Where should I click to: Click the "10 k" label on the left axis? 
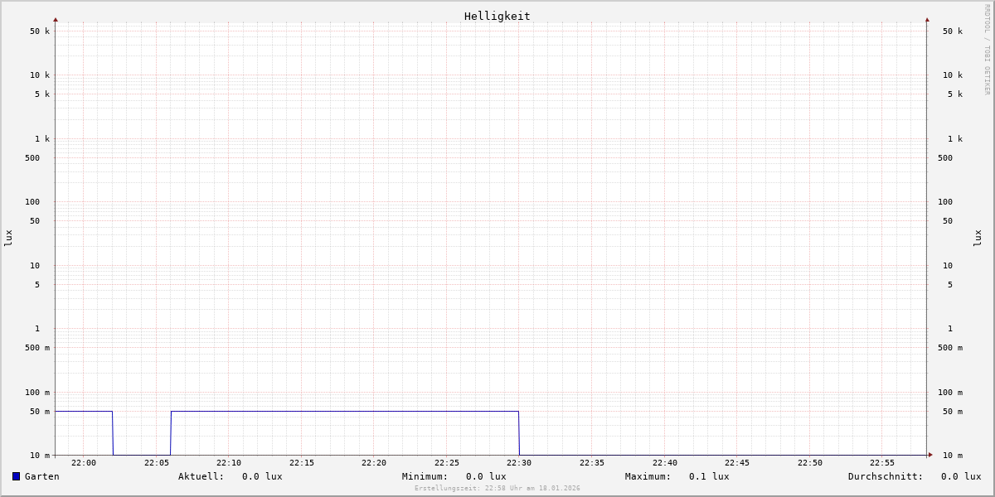(x=40, y=75)
